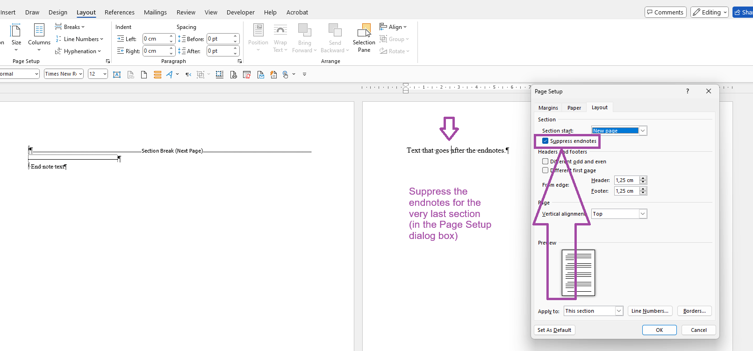The height and width of the screenshot is (351, 753).
Task: Click the page with lightning bolt icon
Action: pyautogui.click(x=273, y=74)
